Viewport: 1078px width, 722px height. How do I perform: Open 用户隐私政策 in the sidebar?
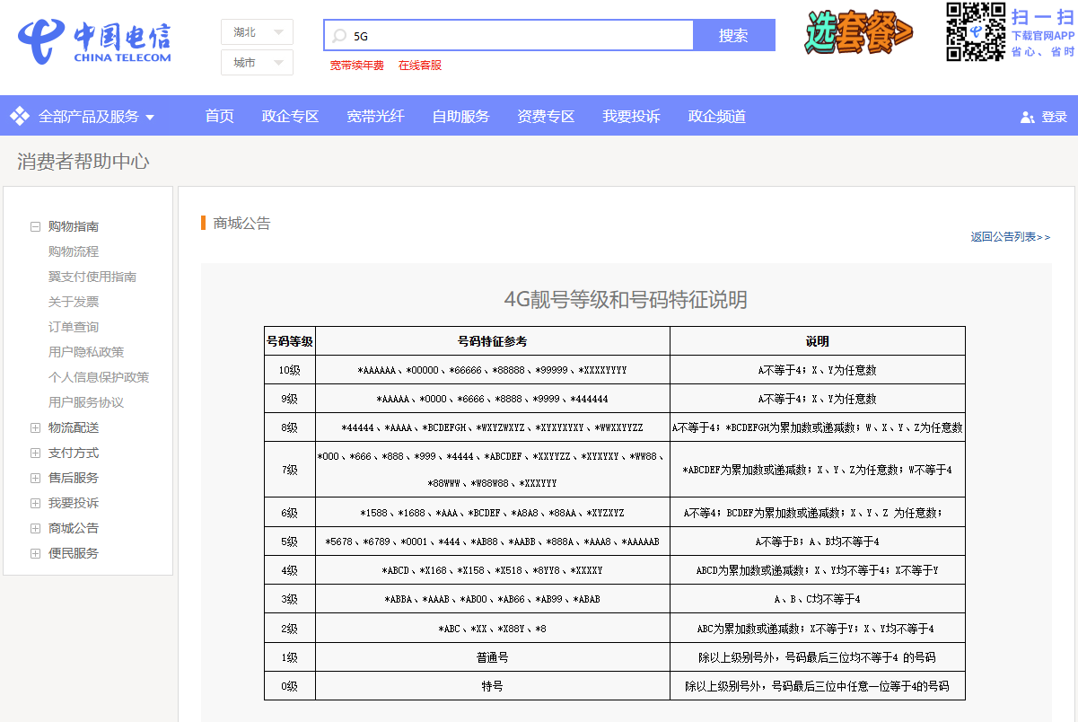86,352
